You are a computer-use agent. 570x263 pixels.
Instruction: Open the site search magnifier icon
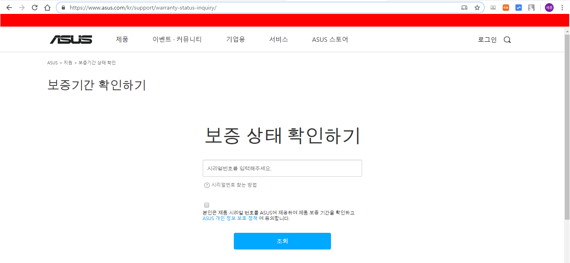507,40
